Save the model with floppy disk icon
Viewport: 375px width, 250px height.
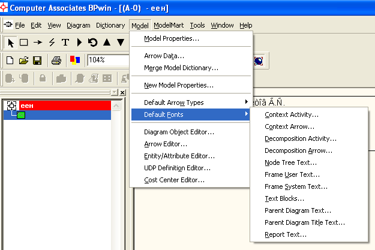click(x=37, y=60)
